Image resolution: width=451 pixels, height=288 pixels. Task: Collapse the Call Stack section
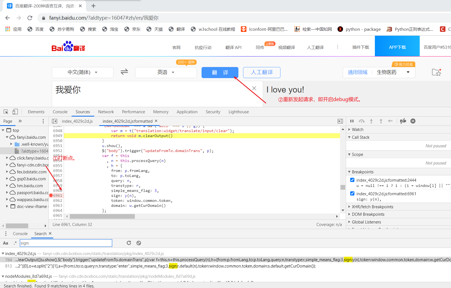pyautogui.click(x=349, y=137)
